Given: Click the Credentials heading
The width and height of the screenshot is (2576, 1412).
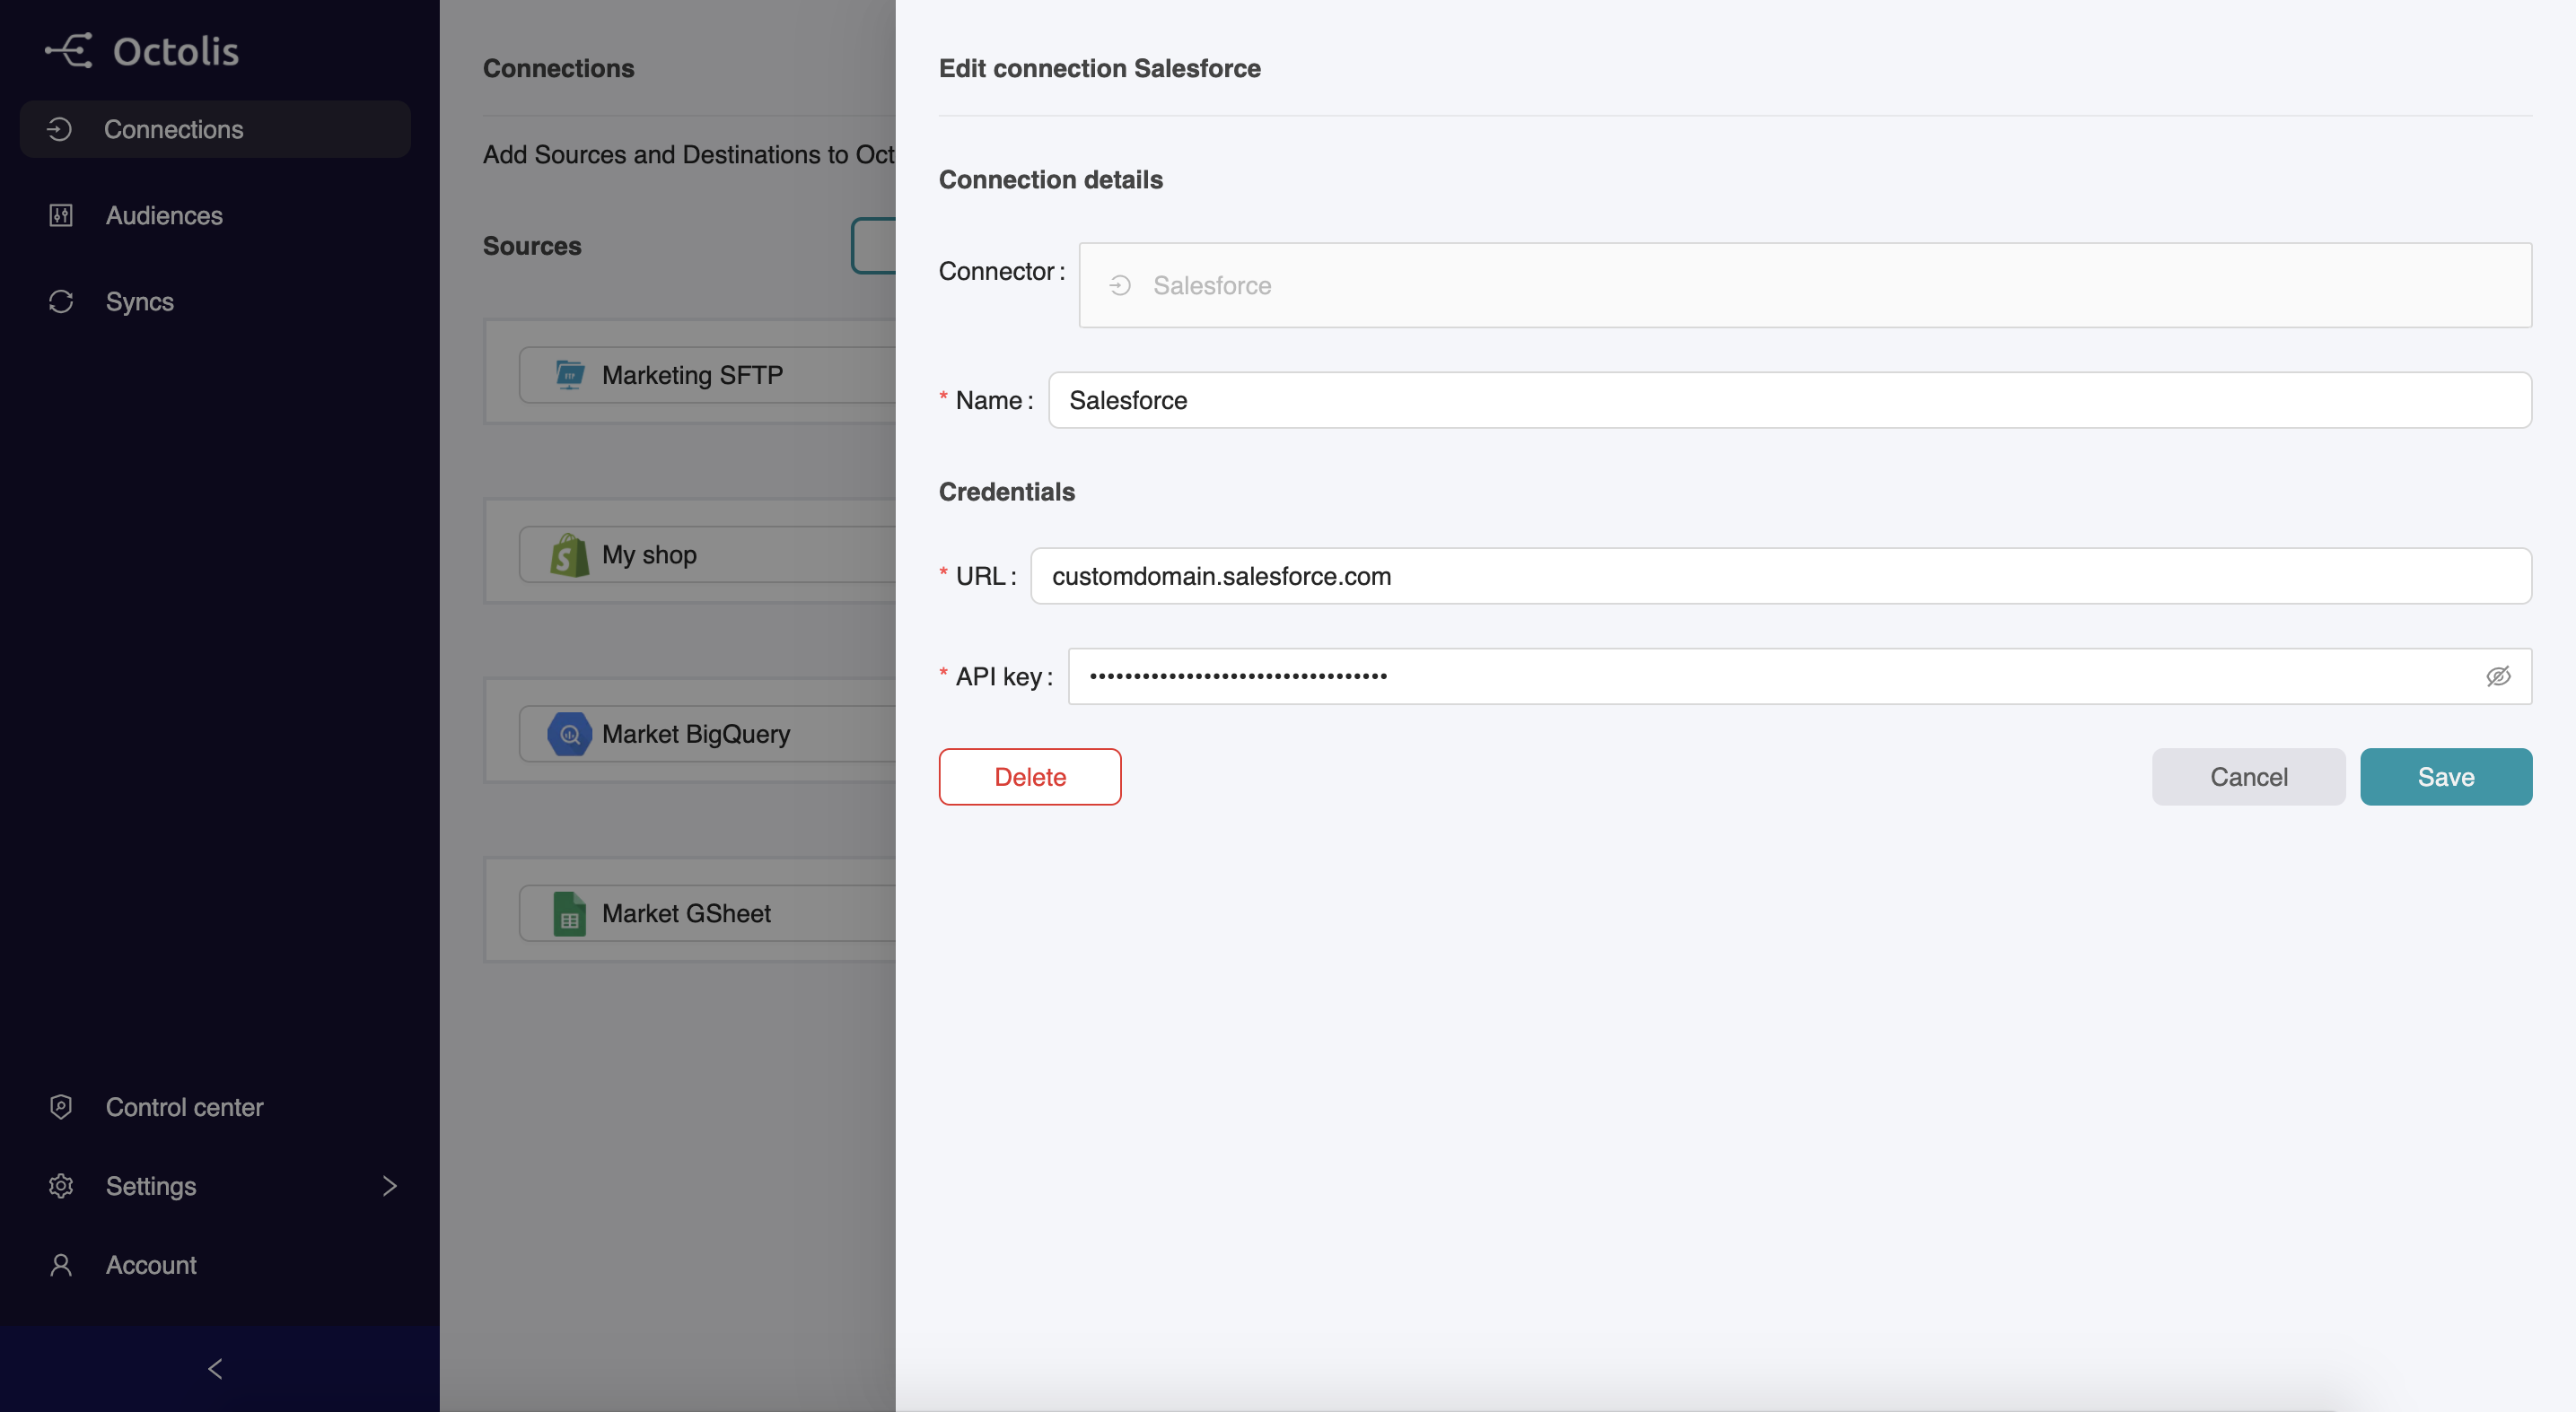Looking at the screenshot, I should point(1006,492).
